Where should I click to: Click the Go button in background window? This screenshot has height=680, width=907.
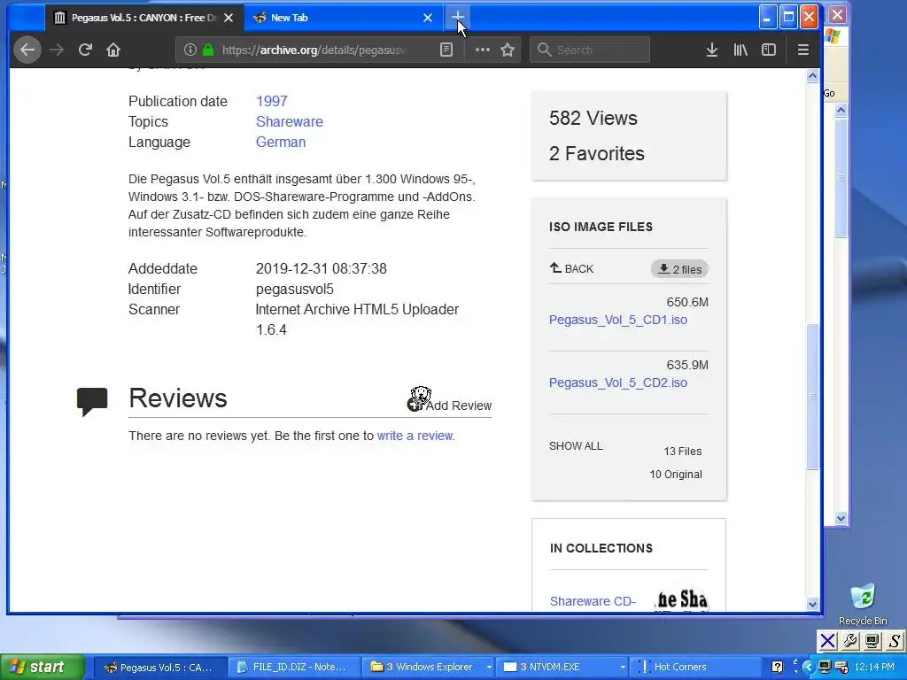point(829,93)
